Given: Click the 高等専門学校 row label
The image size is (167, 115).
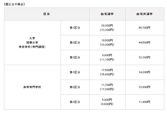Looking at the screenshot, I should tap(32, 87).
